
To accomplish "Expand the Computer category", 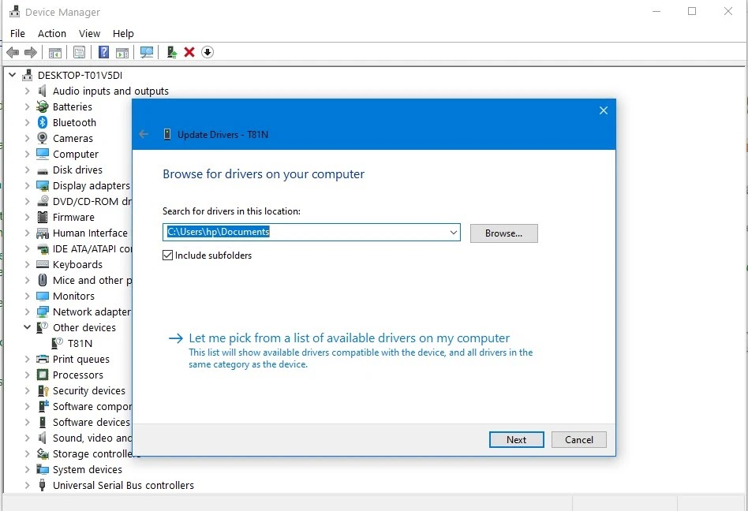I will point(27,154).
